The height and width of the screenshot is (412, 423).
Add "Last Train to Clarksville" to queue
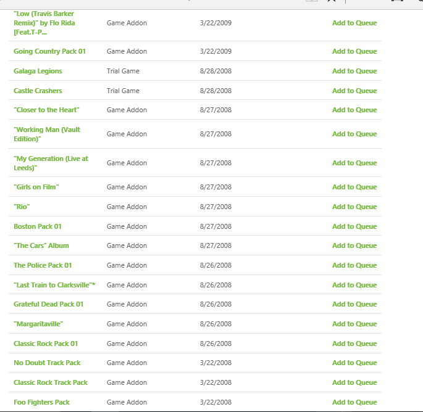tap(354, 285)
